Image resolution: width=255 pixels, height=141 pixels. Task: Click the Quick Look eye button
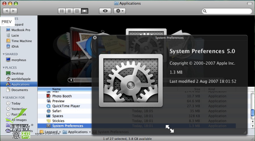(x=105, y=11)
